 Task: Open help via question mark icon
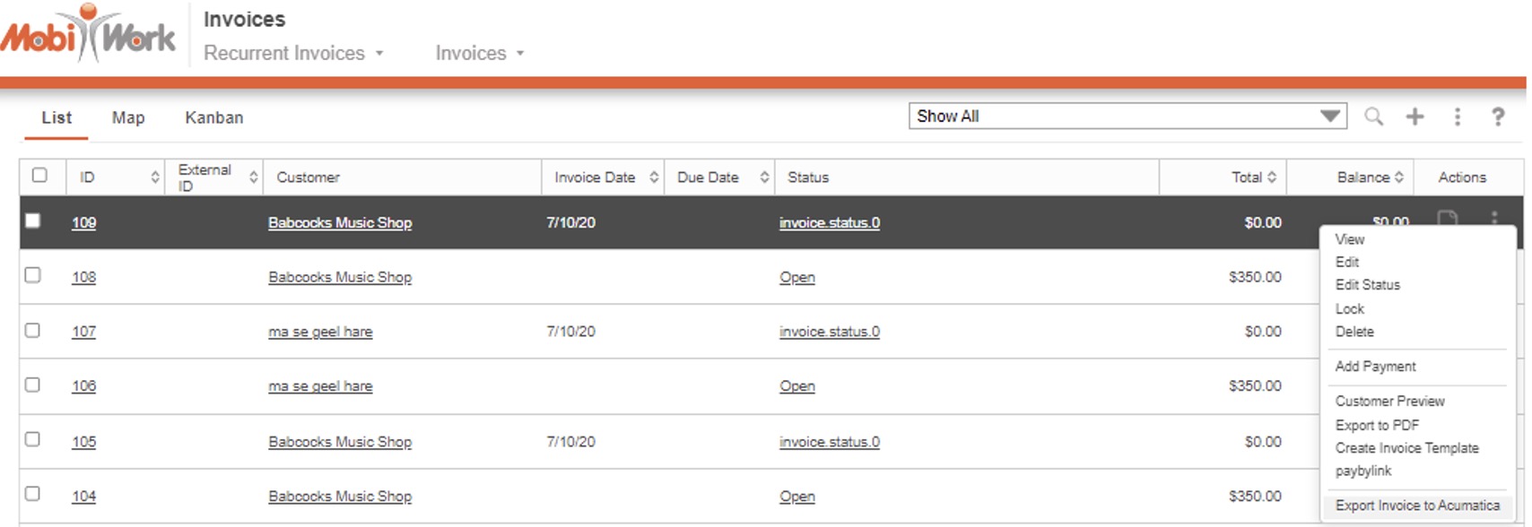1497,117
